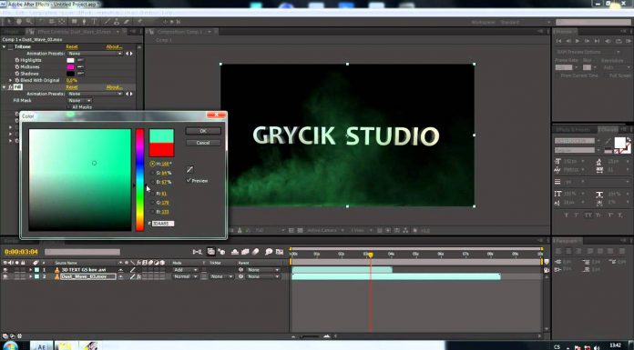Click the original red color swatch
This screenshot has height=350, width=634.
click(162, 149)
